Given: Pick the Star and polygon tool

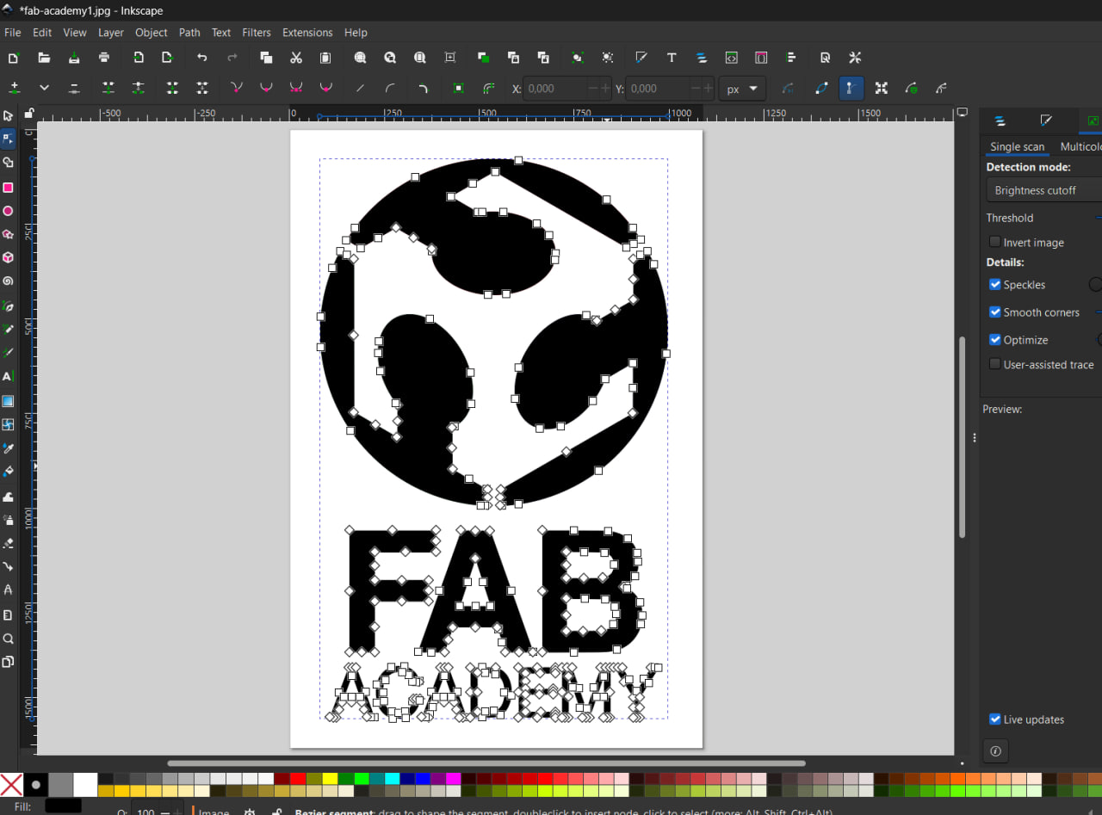Looking at the screenshot, I should pyautogui.click(x=8, y=234).
